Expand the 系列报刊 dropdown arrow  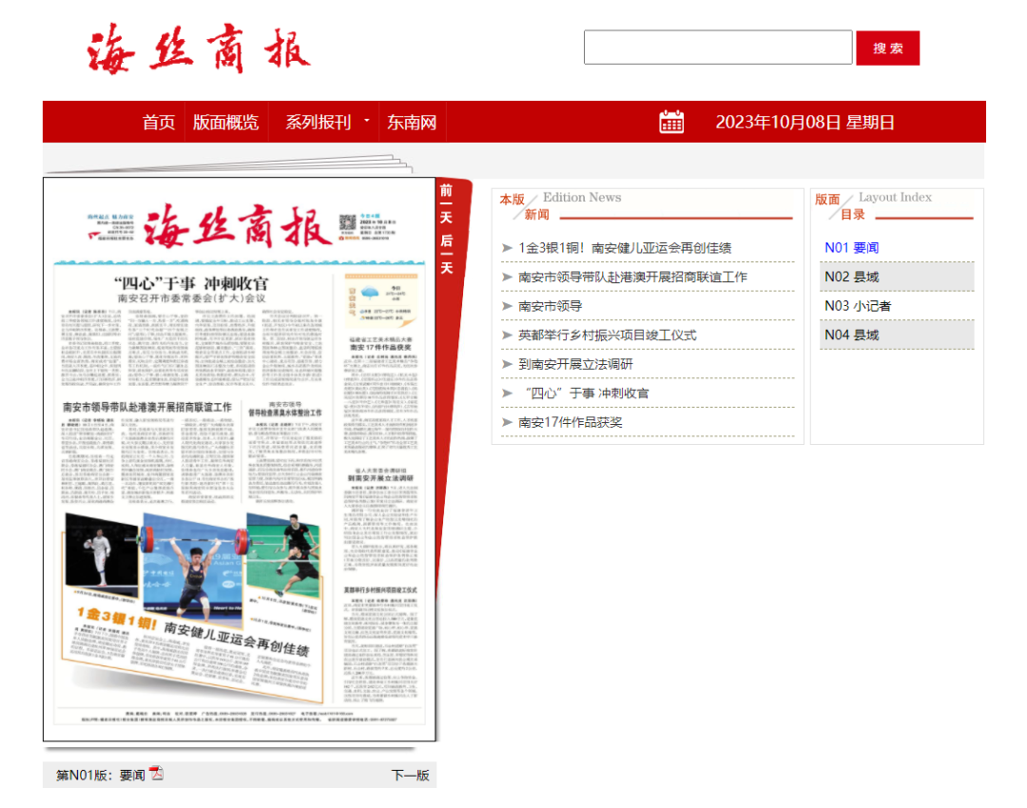366,122
